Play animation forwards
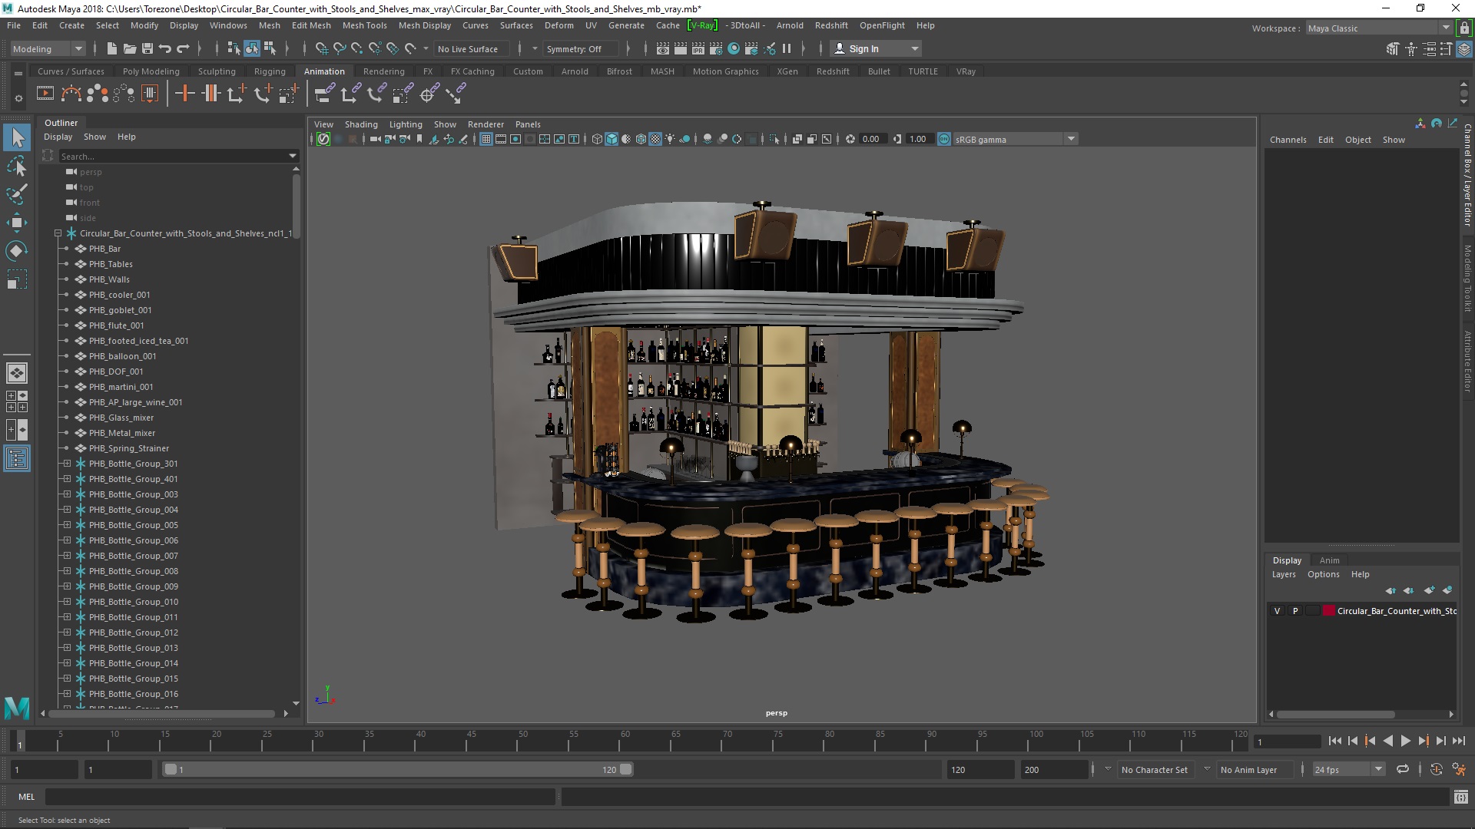 pyautogui.click(x=1405, y=741)
